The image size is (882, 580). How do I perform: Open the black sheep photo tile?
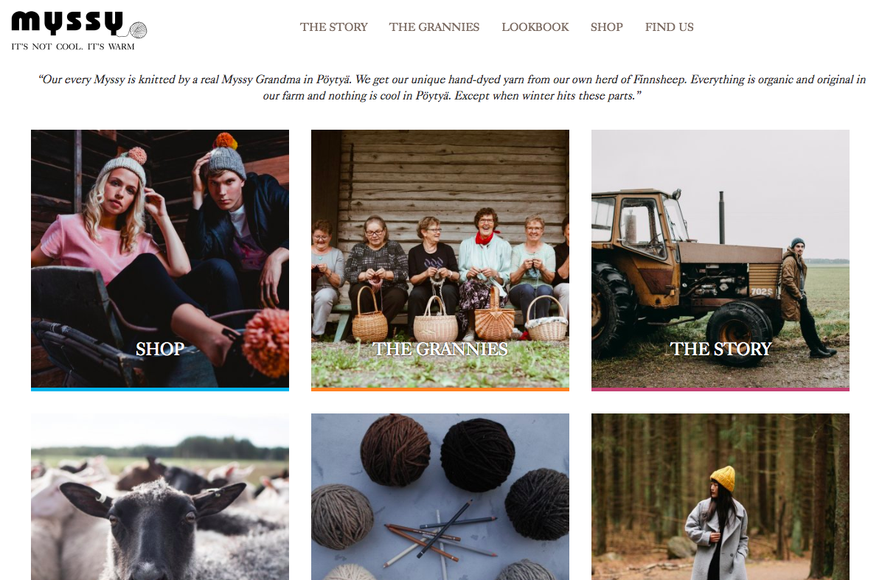tap(160, 497)
